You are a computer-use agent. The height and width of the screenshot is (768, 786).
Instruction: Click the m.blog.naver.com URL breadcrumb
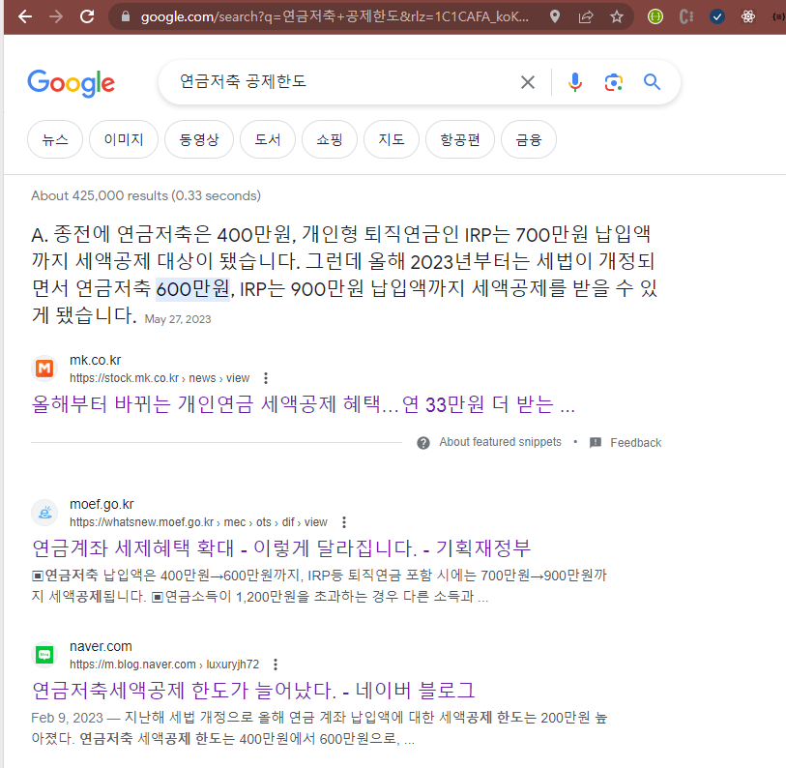[x=164, y=665]
